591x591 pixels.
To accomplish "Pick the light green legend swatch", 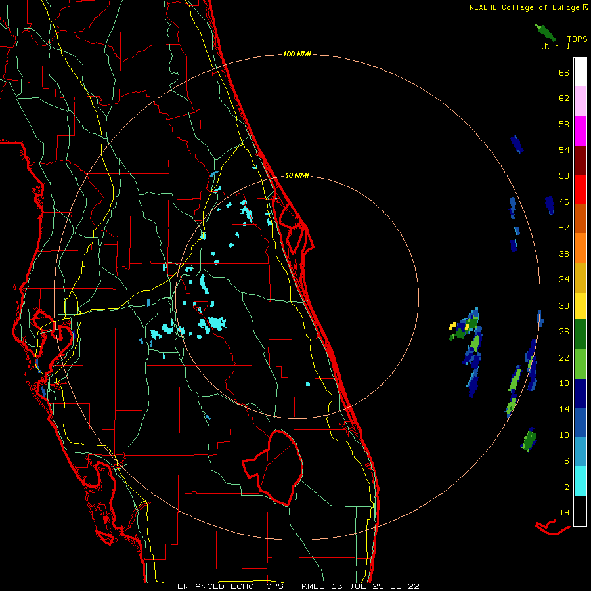I will (580, 364).
